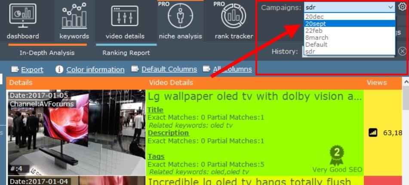Screen dimensions: 409x185
Task: Open campaign settings gear icon
Action: (x=402, y=7)
